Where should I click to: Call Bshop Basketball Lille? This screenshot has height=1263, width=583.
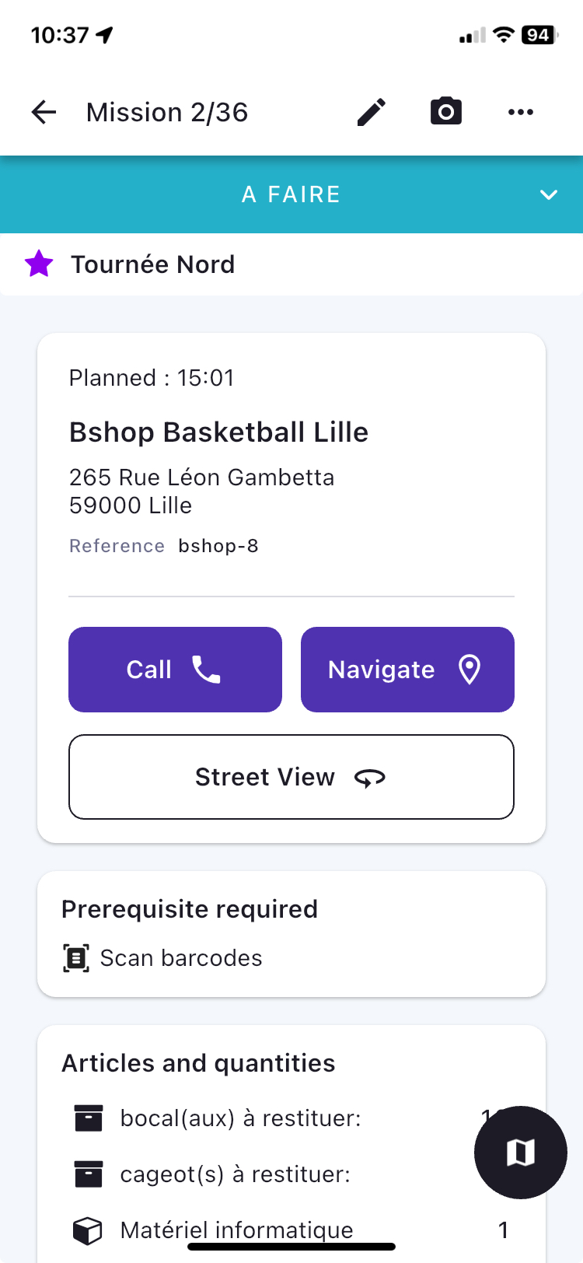pos(175,670)
